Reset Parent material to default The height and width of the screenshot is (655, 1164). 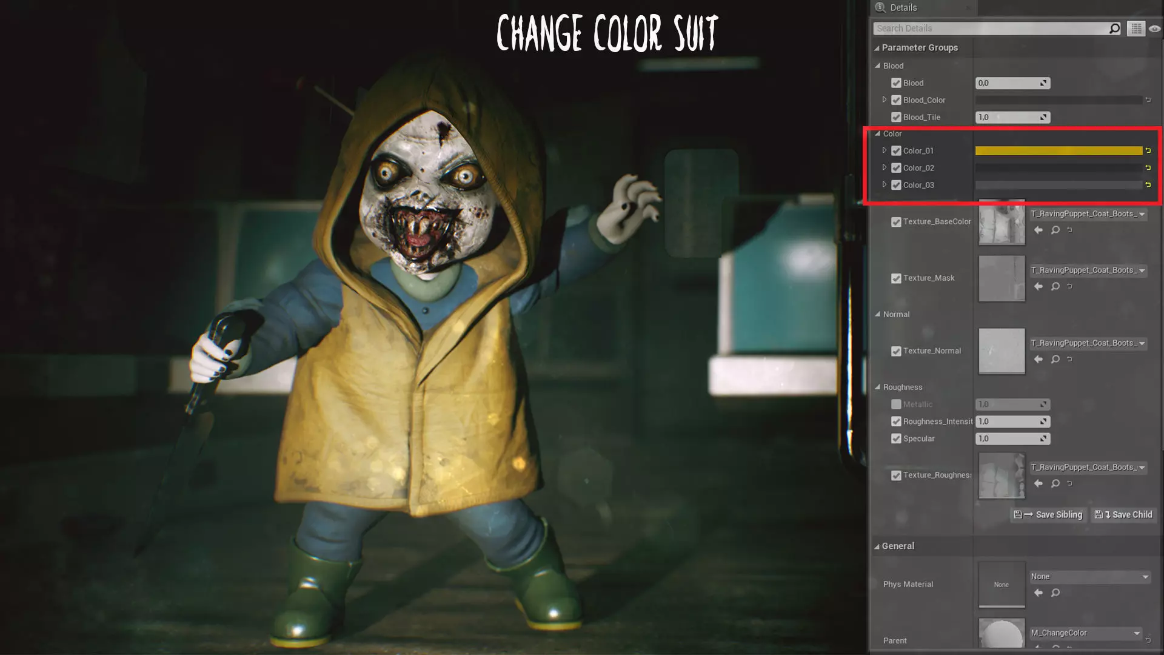tap(1148, 640)
